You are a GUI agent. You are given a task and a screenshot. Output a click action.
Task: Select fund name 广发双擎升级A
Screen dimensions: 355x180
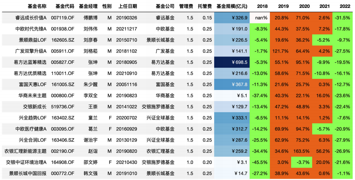(31, 51)
